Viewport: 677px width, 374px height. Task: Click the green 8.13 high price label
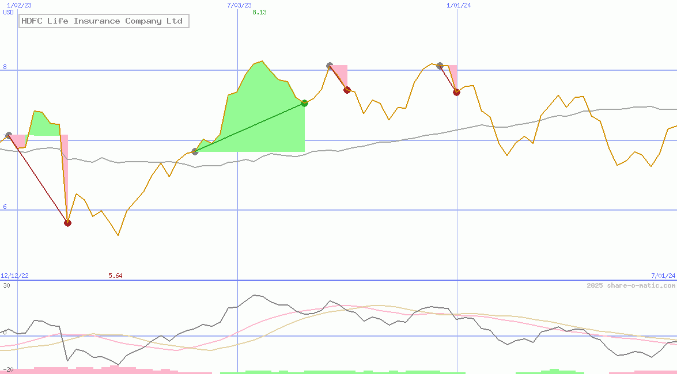click(259, 12)
